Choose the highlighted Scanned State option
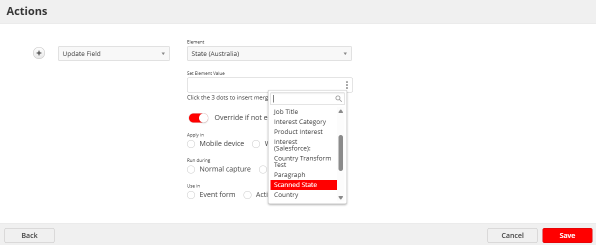Viewport: 596px width, 245px height. tap(303, 185)
